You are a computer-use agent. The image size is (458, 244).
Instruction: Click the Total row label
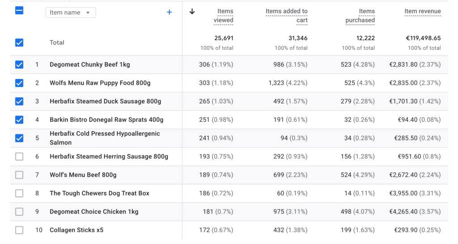[57, 43]
